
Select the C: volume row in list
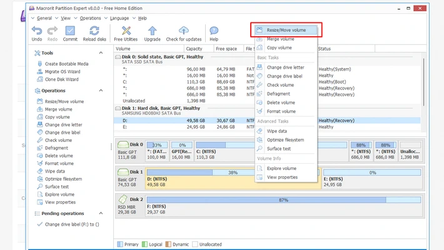267,82
